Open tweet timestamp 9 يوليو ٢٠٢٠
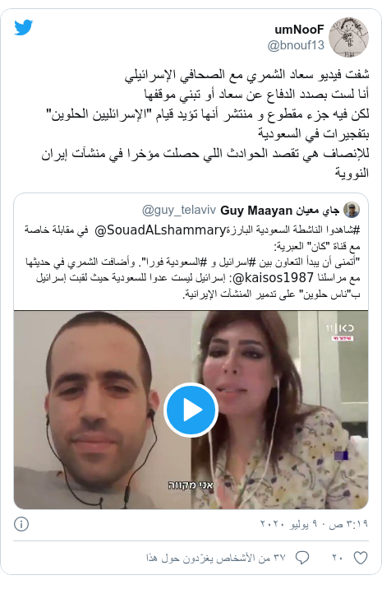Screen dimensions: 382x603 click(x=314, y=524)
